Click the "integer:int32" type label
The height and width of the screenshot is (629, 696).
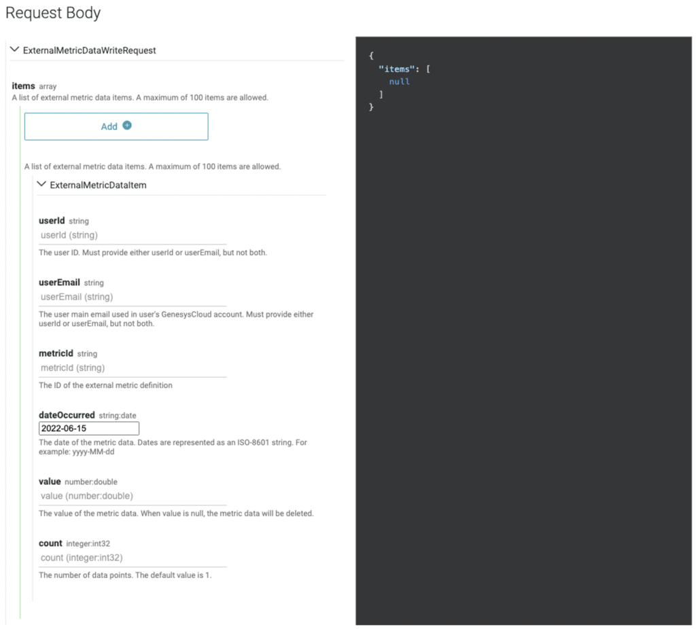point(88,544)
